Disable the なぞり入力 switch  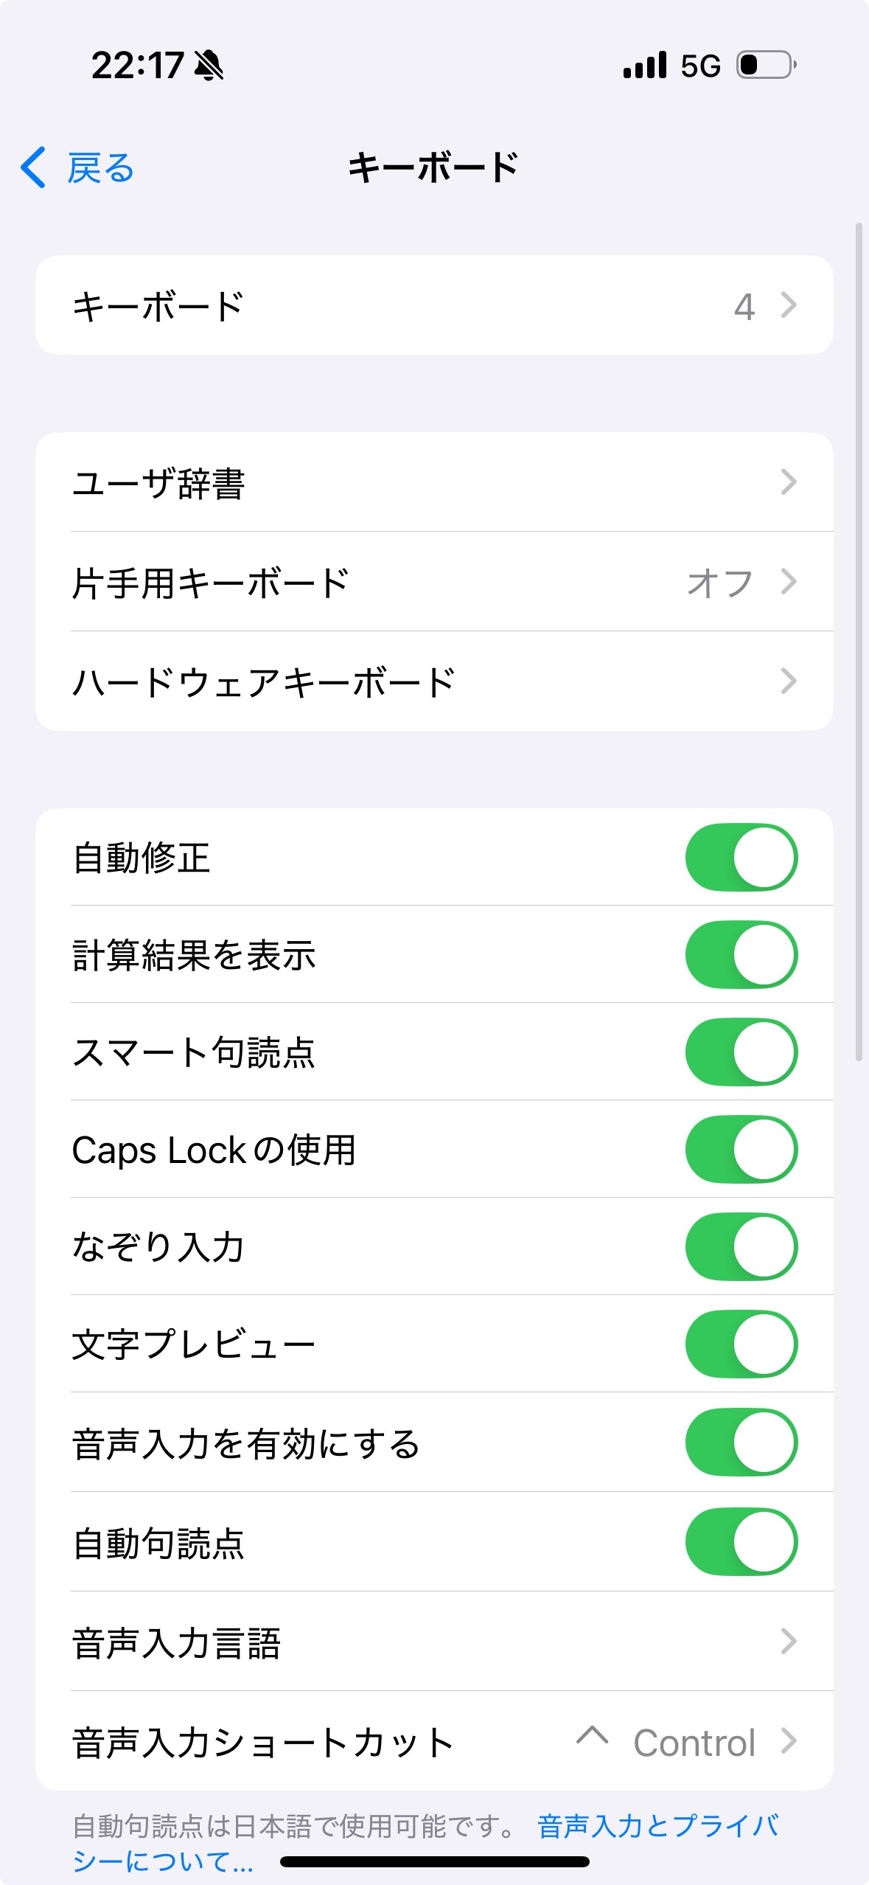pyautogui.click(x=741, y=1246)
